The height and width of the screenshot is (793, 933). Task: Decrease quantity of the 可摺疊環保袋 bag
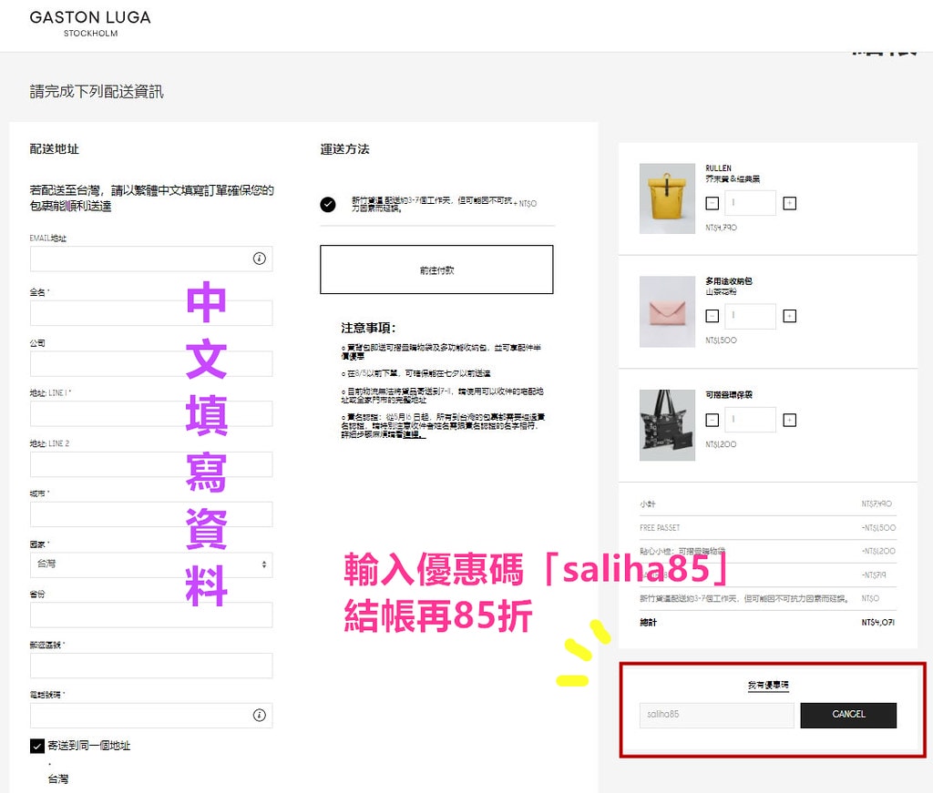click(713, 421)
